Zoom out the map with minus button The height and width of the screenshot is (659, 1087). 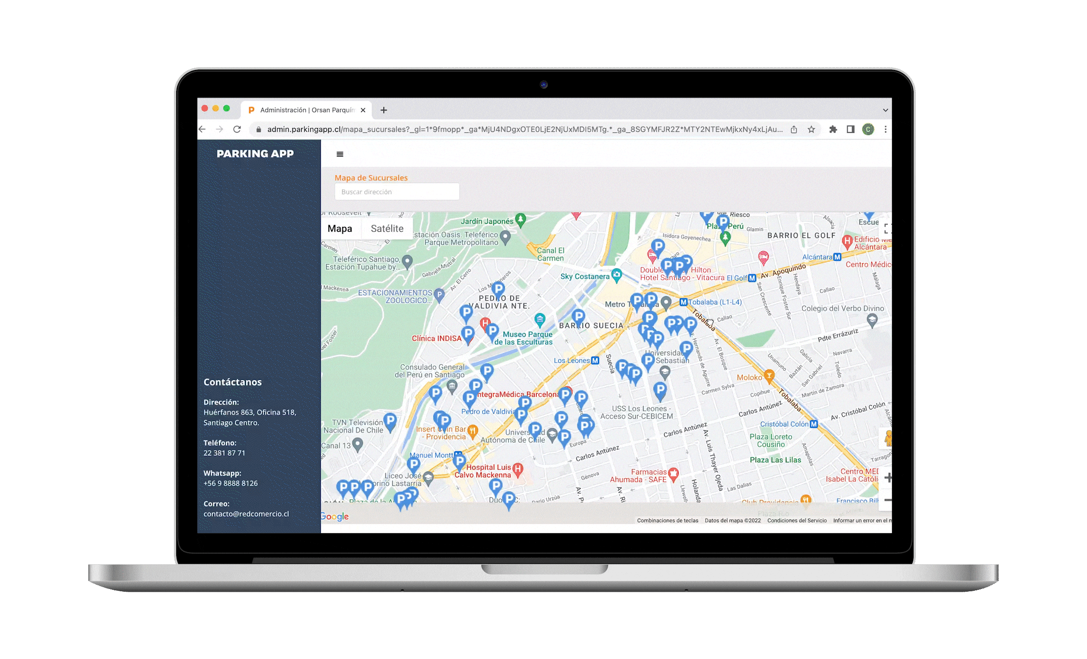pyautogui.click(x=887, y=500)
